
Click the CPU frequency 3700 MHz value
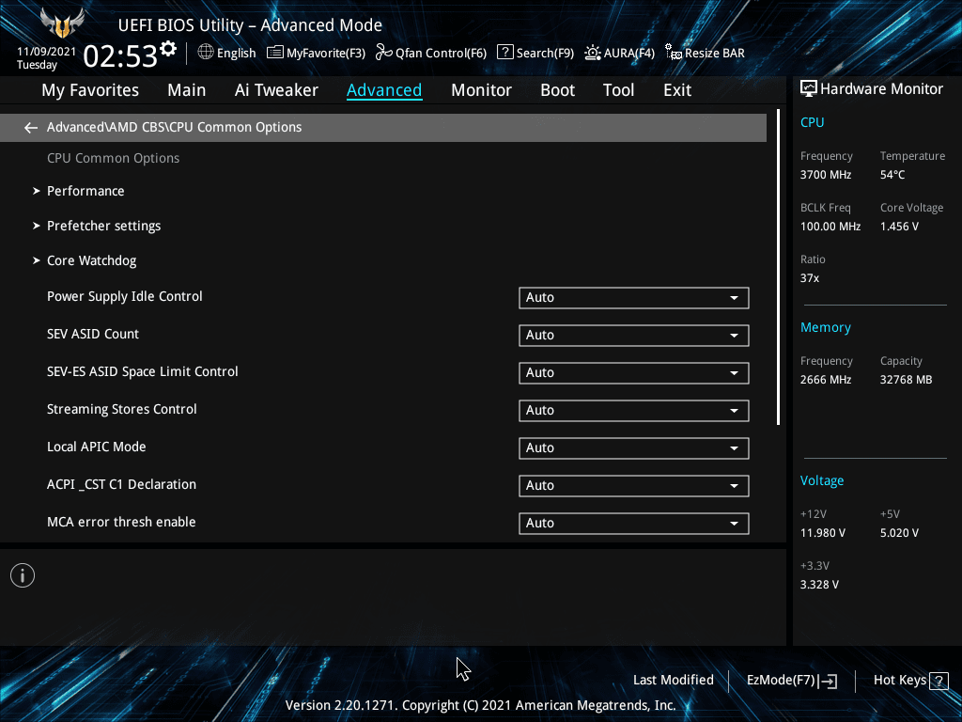click(825, 175)
